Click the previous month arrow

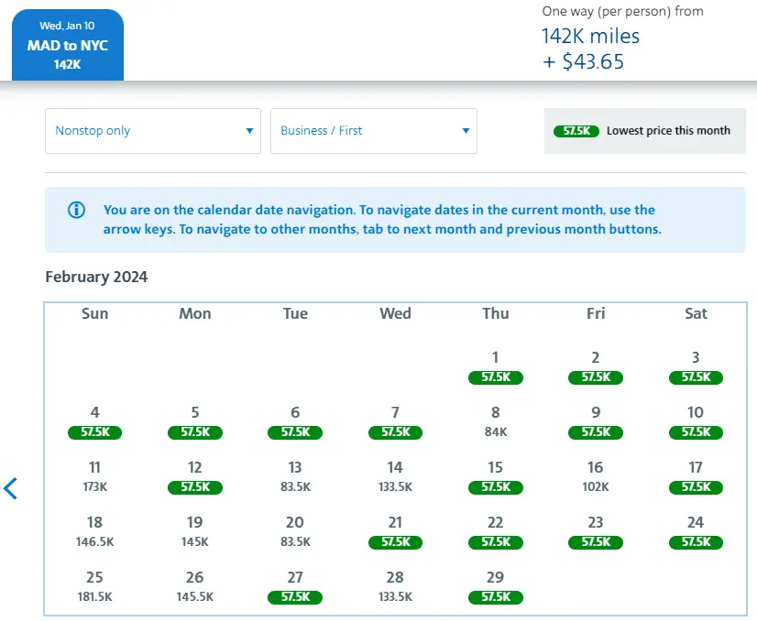click(x=11, y=488)
